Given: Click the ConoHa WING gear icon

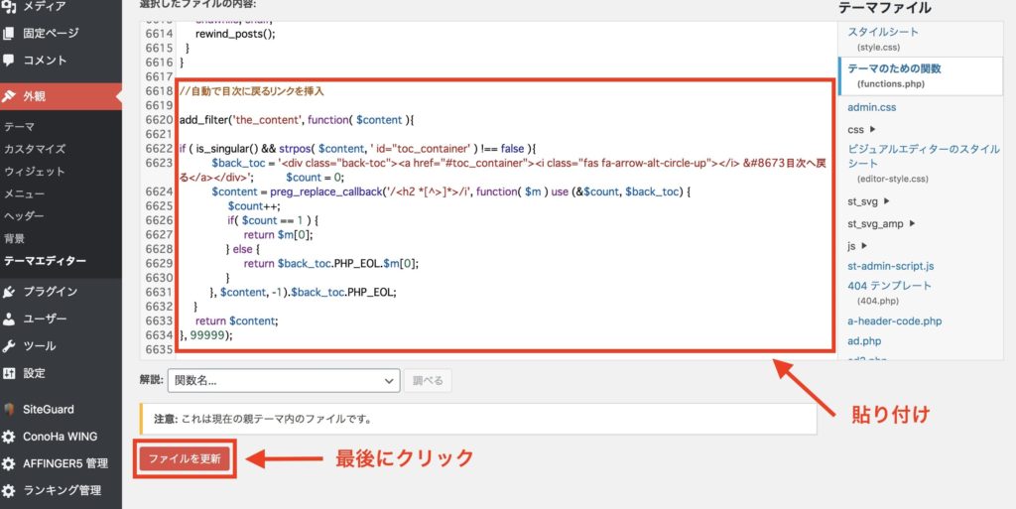Looking at the screenshot, I should [8, 438].
